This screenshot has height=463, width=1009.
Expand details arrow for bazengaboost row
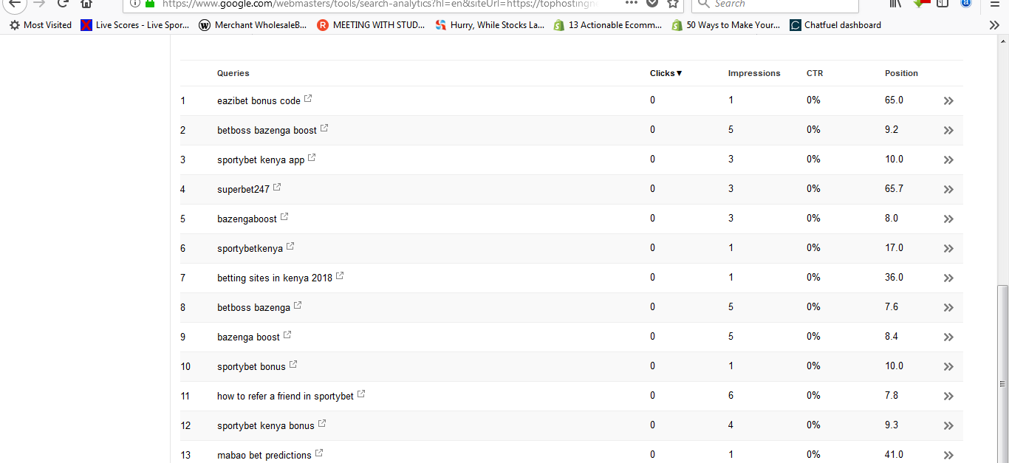948,219
